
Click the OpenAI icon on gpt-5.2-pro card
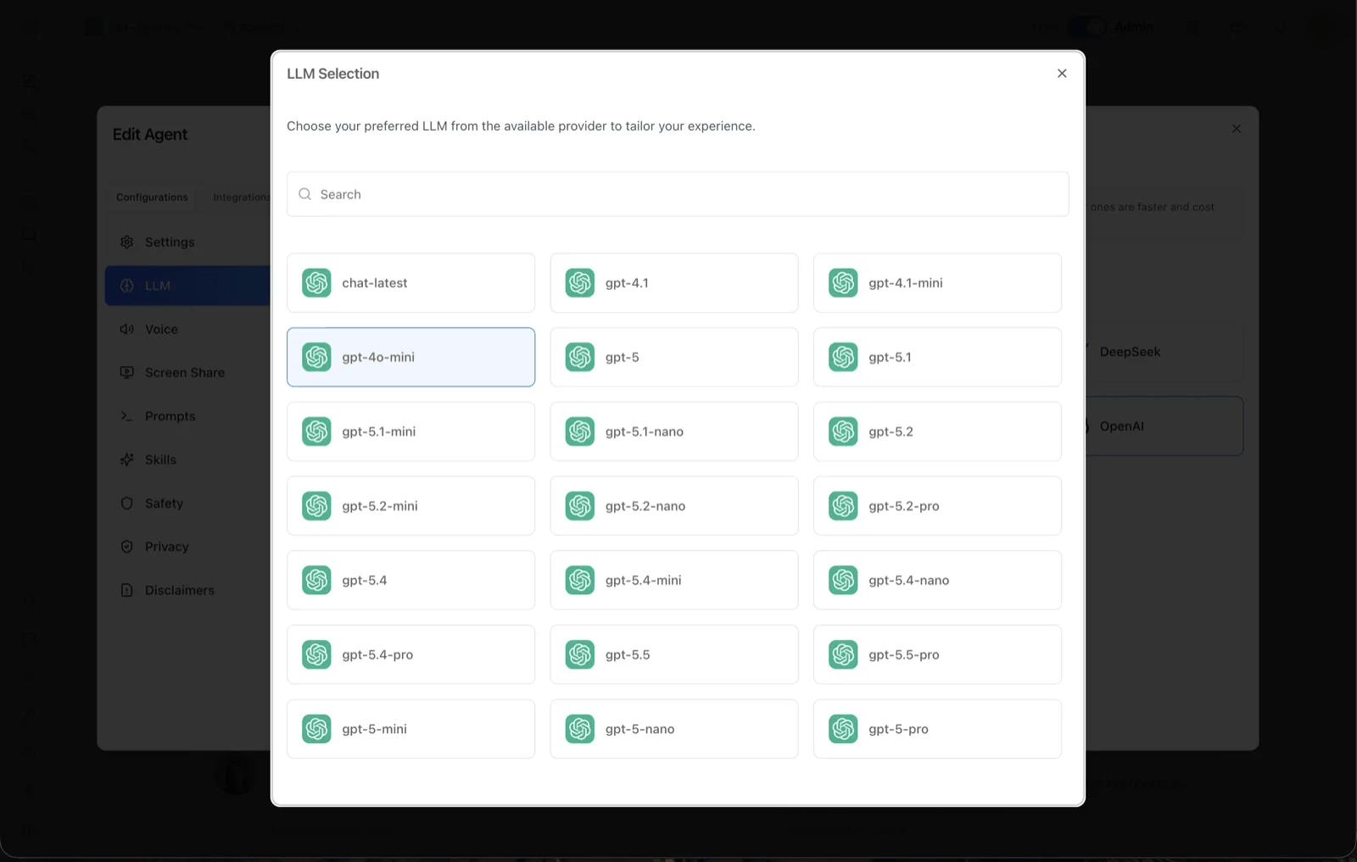click(843, 506)
